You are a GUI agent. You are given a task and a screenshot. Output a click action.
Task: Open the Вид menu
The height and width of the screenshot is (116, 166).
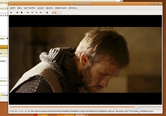(20, 8)
